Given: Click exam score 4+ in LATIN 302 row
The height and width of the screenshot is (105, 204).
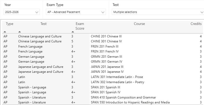Looking at the screenshot, I should [x=73, y=82].
